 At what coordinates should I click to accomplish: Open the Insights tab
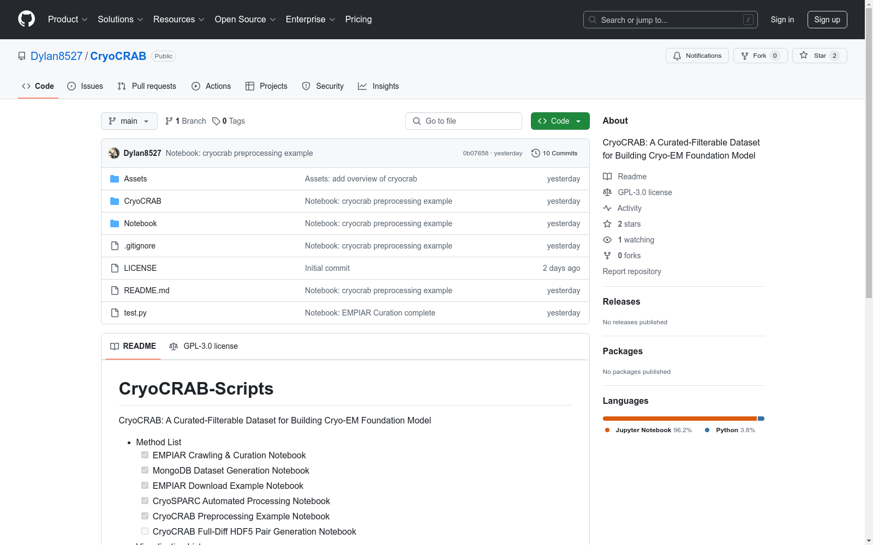pos(379,86)
